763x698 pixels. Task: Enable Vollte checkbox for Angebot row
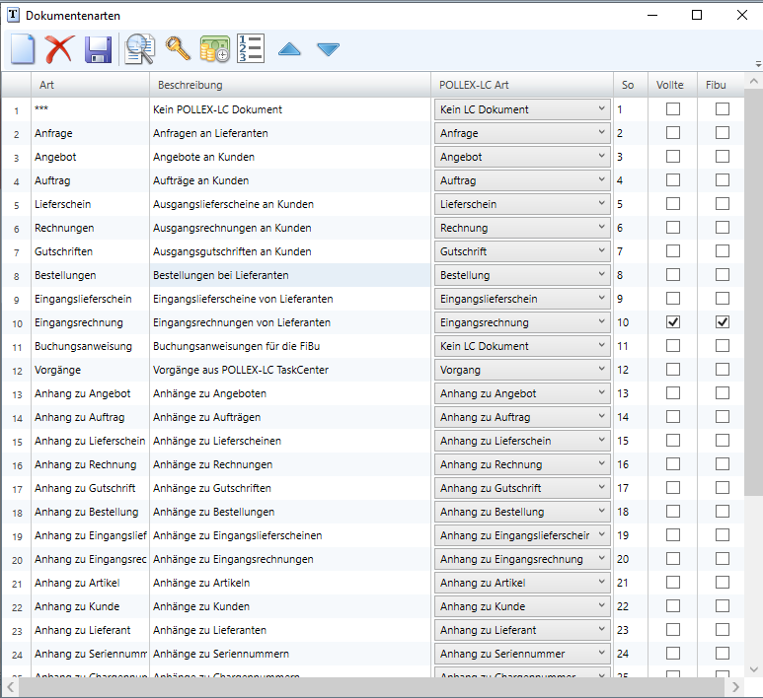pos(673,157)
